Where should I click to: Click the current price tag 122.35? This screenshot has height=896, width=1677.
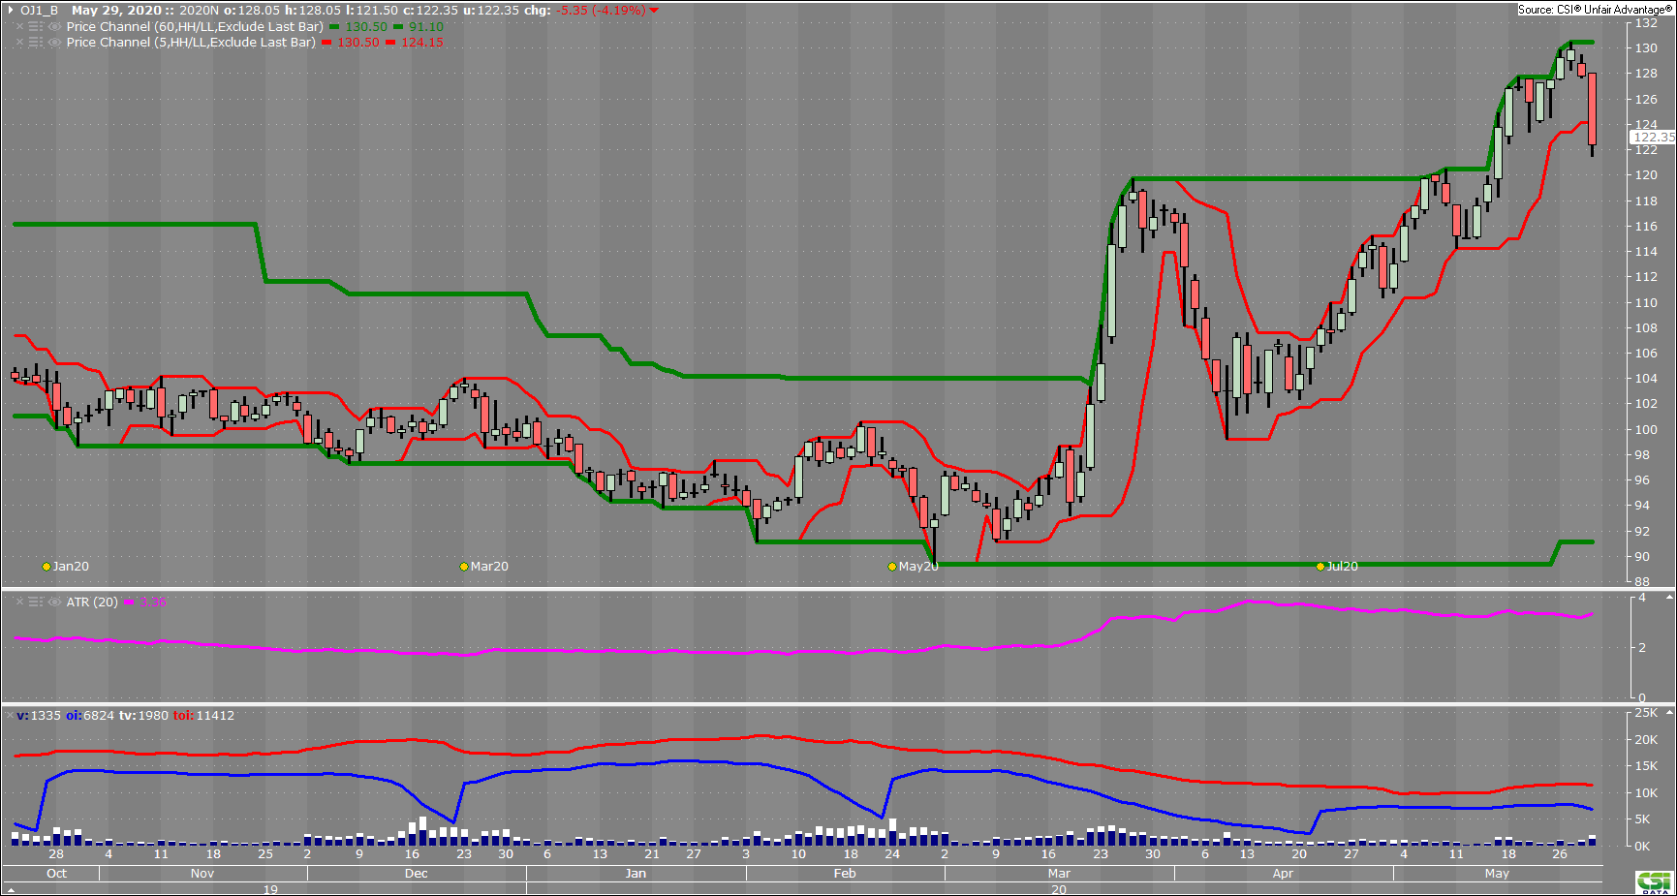pos(1653,138)
